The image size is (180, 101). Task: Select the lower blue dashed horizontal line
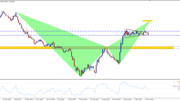[75, 35]
